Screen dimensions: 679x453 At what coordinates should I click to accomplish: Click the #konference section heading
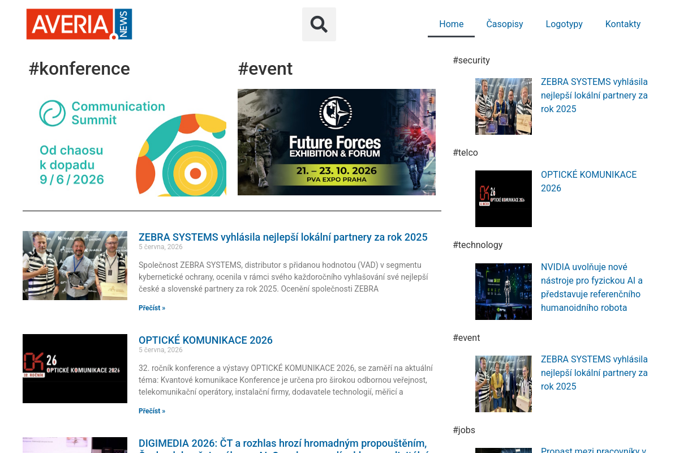point(79,69)
